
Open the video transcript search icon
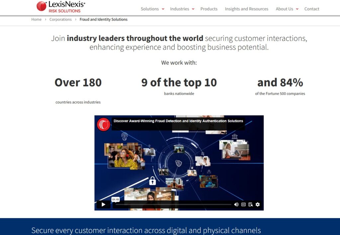[250, 204]
